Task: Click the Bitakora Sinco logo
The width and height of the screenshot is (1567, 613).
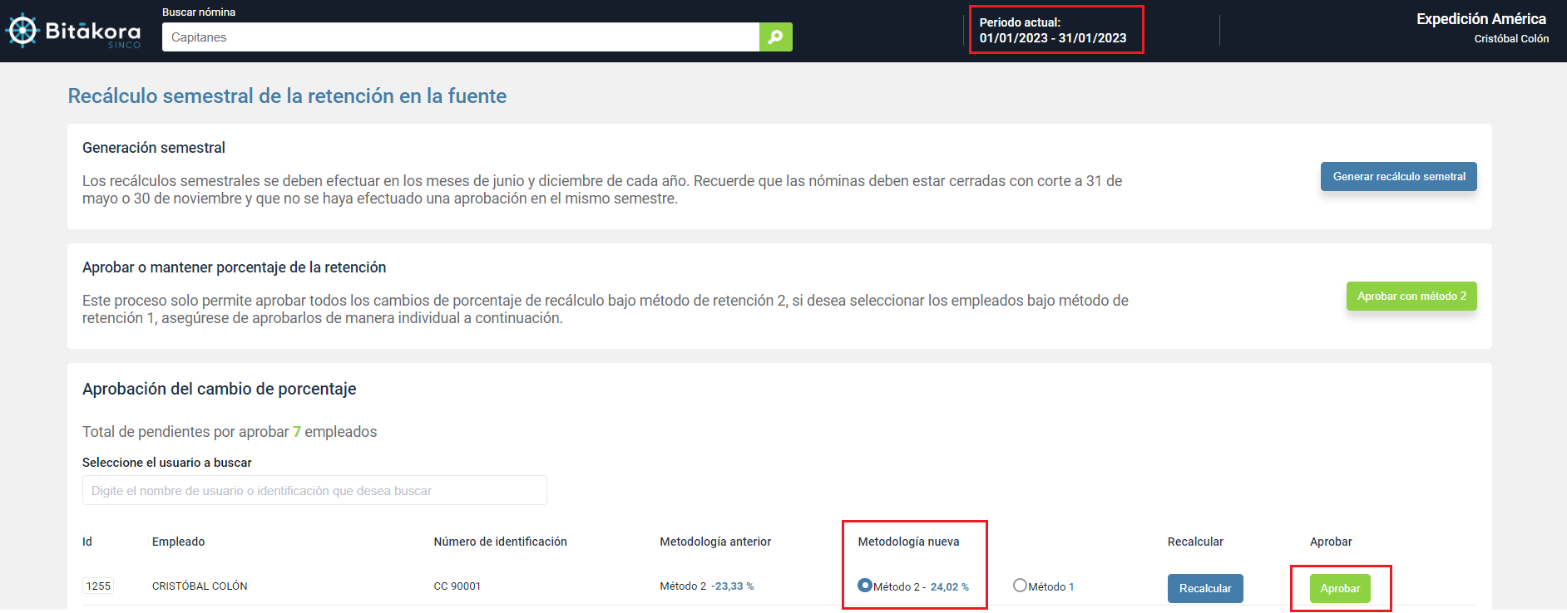Action: click(73, 32)
